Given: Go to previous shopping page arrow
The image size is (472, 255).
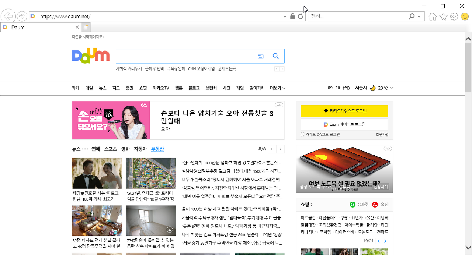Looking at the screenshot, I should point(379,241).
